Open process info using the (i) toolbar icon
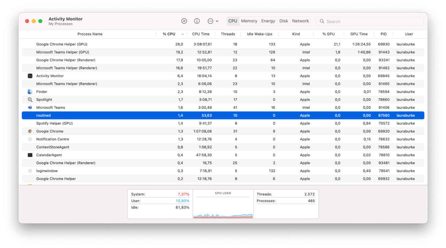The width and height of the screenshot is (446, 248). 197,21
